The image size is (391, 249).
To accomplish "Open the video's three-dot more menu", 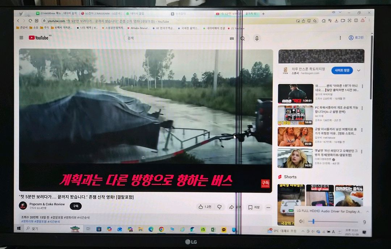I will tap(268, 207).
